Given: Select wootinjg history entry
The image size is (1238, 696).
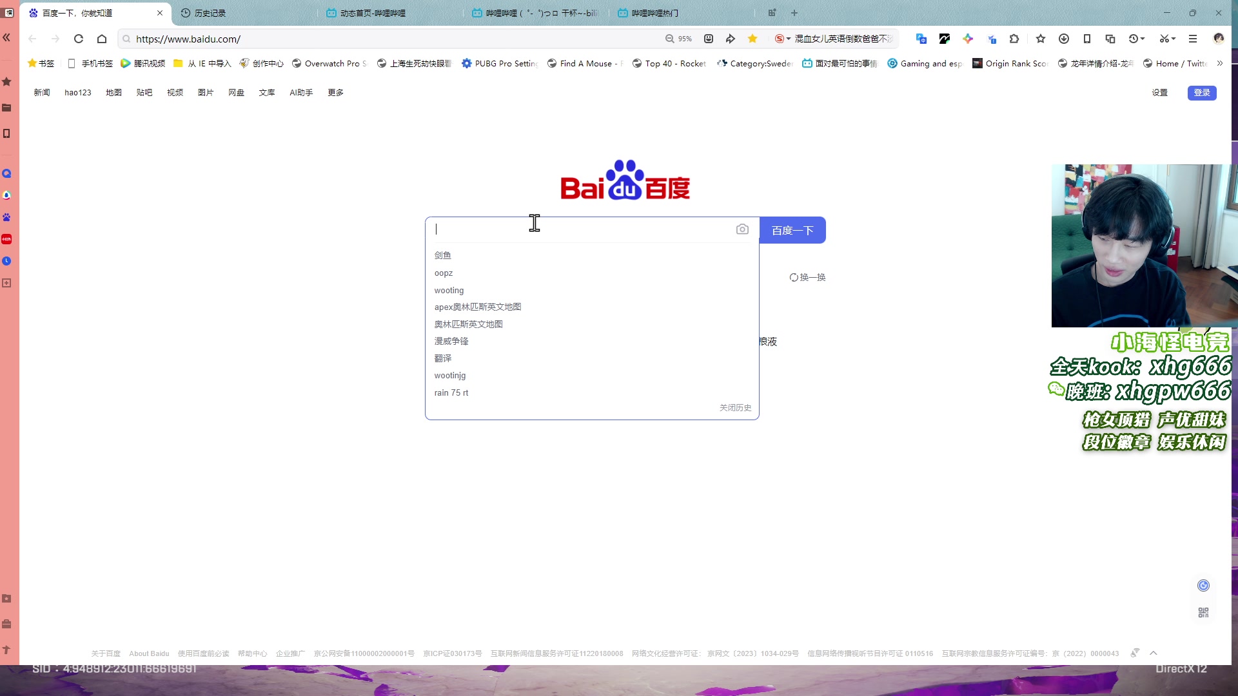Looking at the screenshot, I should tap(450, 375).
